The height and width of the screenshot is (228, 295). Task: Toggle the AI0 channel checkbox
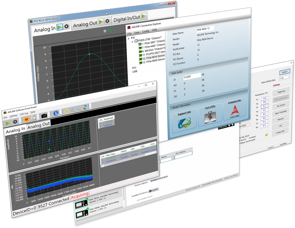(105, 31)
